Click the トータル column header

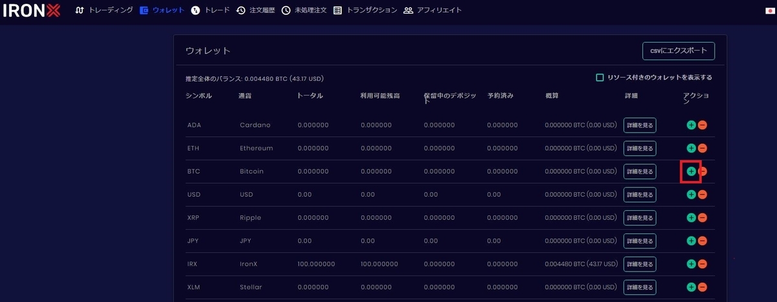tap(310, 96)
